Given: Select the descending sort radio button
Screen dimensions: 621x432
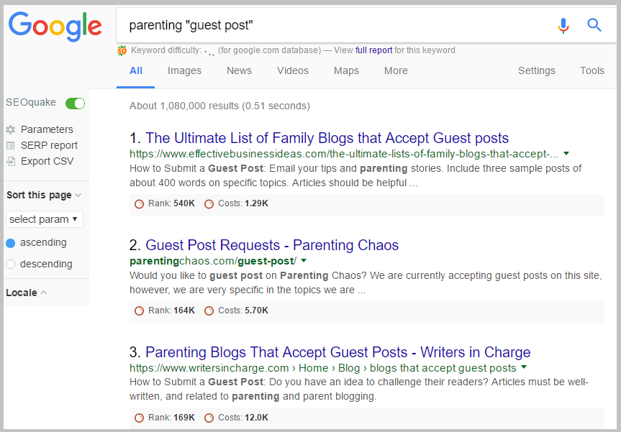Looking at the screenshot, I should point(11,265).
